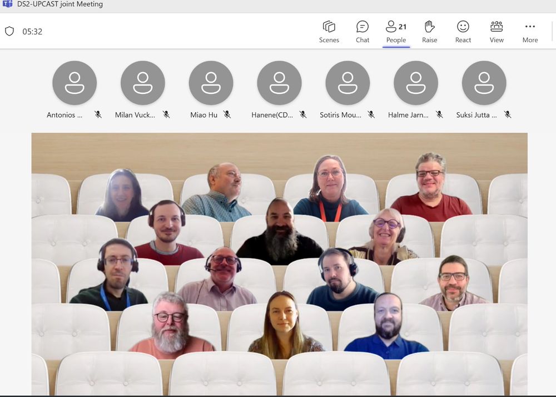Click muted mic icon next to Antonios
556x397 pixels.
point(98,114)
